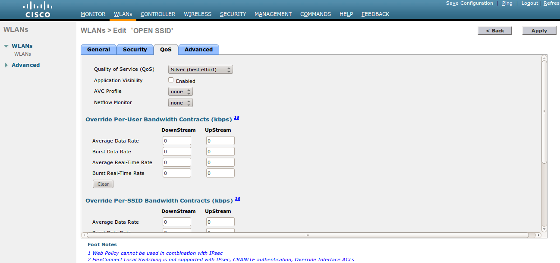Open the Quality of Service (QoS) dropdown
This screenshot has height=263, width=560.
click(200, 69)
